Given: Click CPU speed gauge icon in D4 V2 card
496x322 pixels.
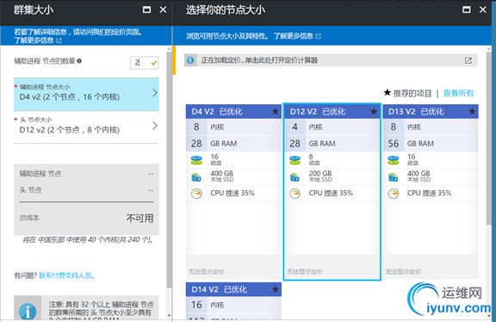Looking at the screenshot, I should click(196, 193).
